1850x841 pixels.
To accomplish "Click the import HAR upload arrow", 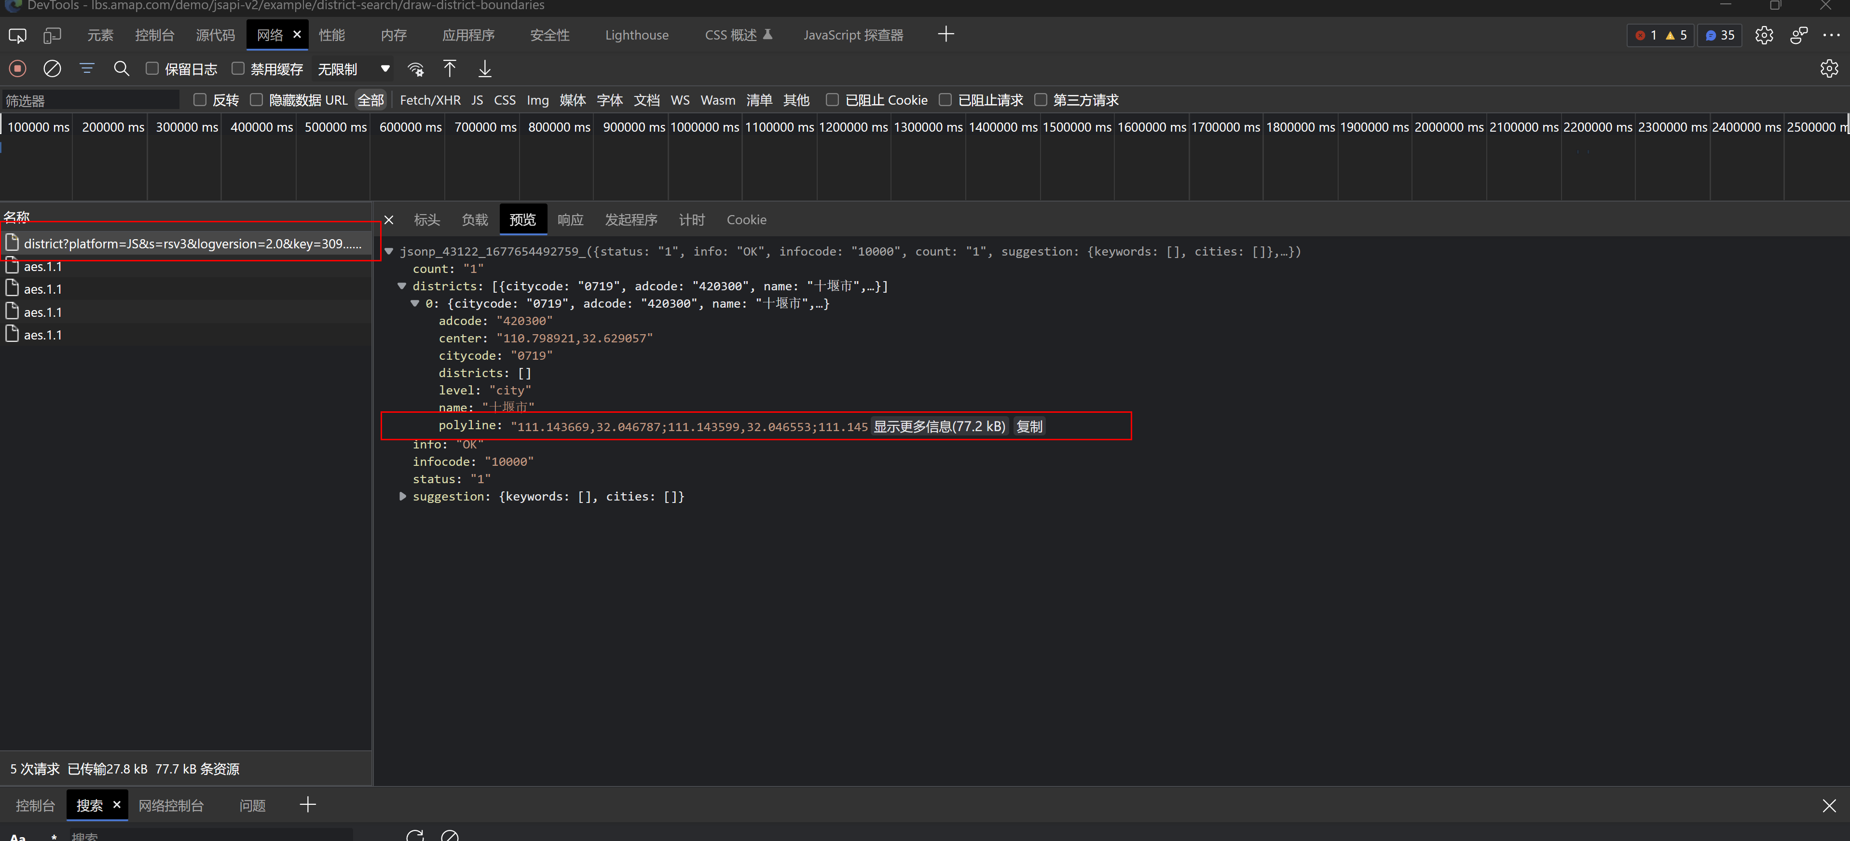I will [x=450, y=69].
